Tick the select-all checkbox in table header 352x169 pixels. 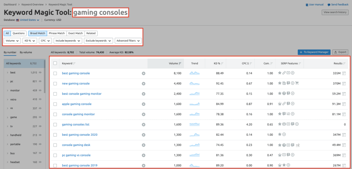(x=55, y=63)
